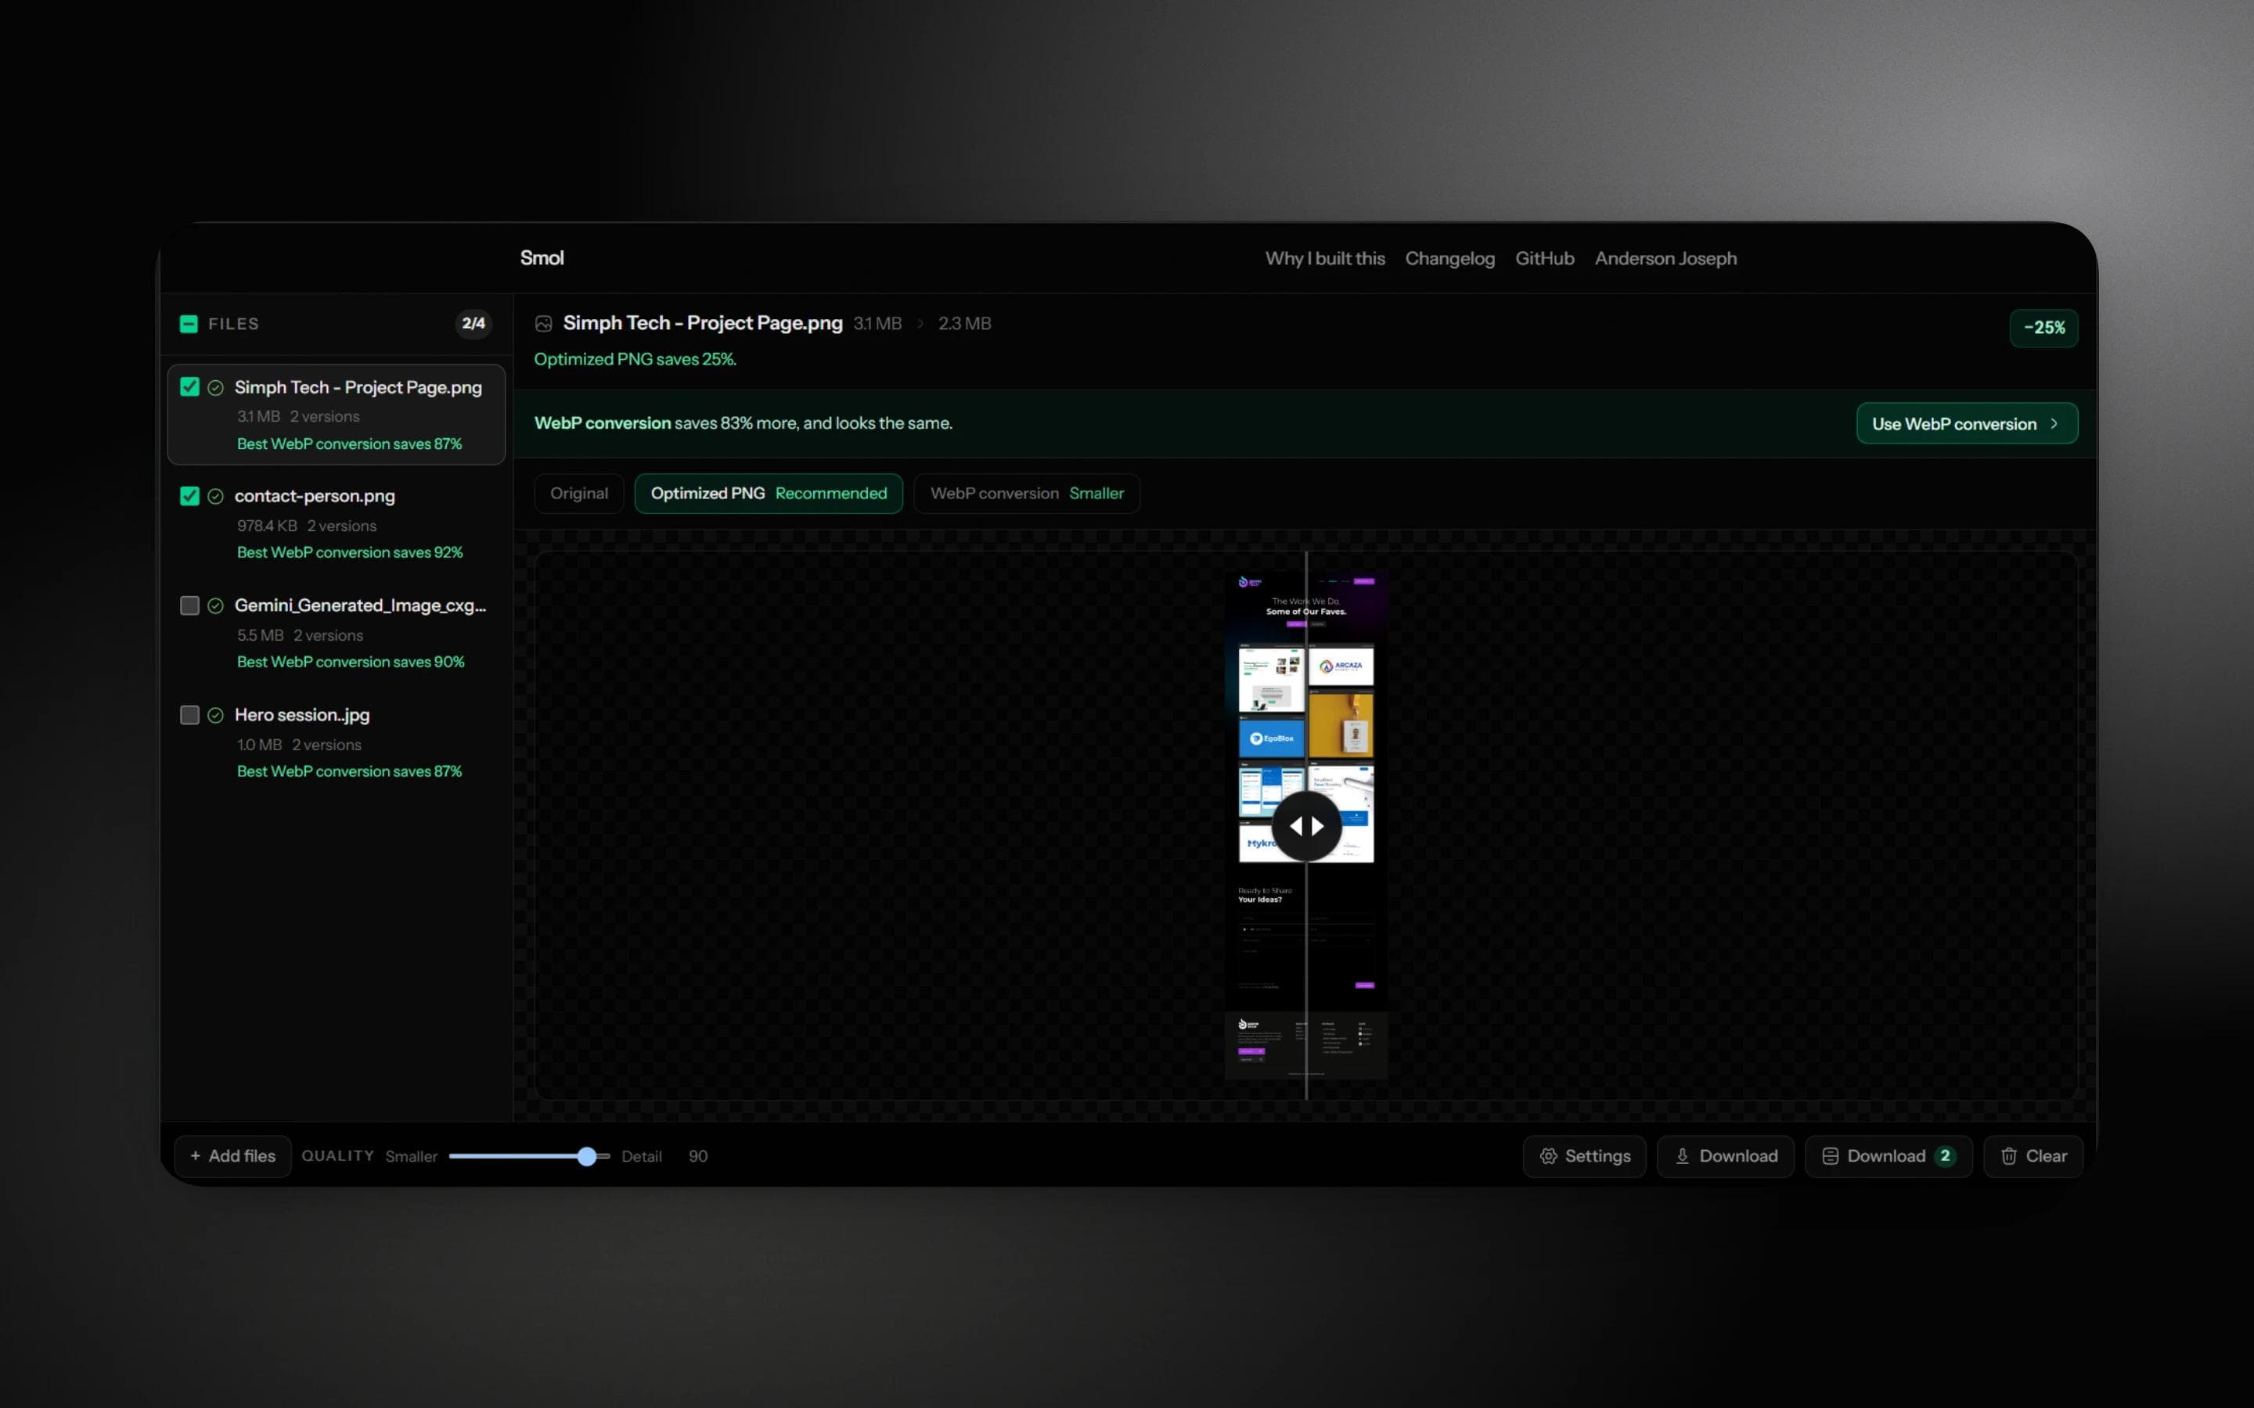2254x1408 pixels.
Task: Click status checkmark icon of contact-person.png
Action: coord(215,497)
